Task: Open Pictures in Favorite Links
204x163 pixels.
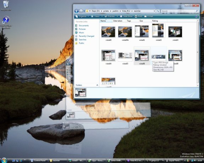Action: point(81,29)
